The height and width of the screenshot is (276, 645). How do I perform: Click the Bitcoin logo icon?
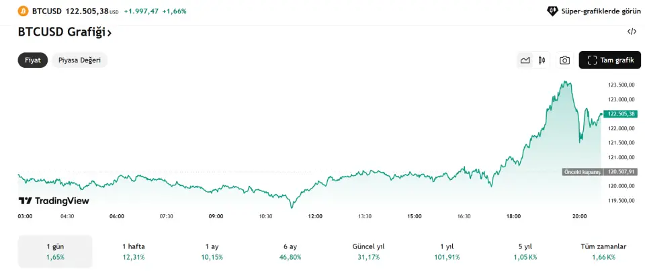23,11
